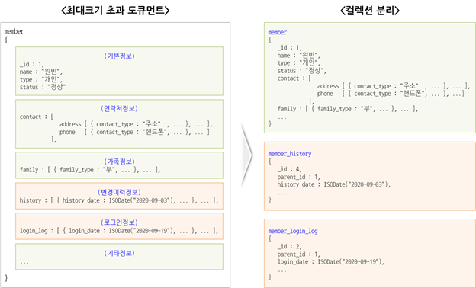
Task: Click the member_login_log collection name
Action: point(293,231)
